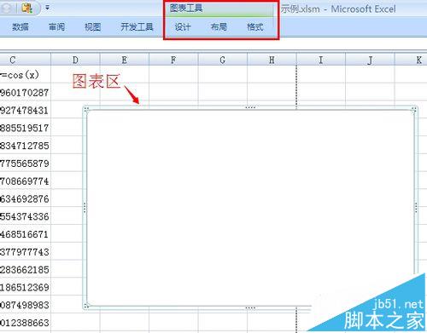The width and height of the screenshot is (427, 333).
Task: Click the chart's left-middle resize handle
Action: tap(85, 208)
